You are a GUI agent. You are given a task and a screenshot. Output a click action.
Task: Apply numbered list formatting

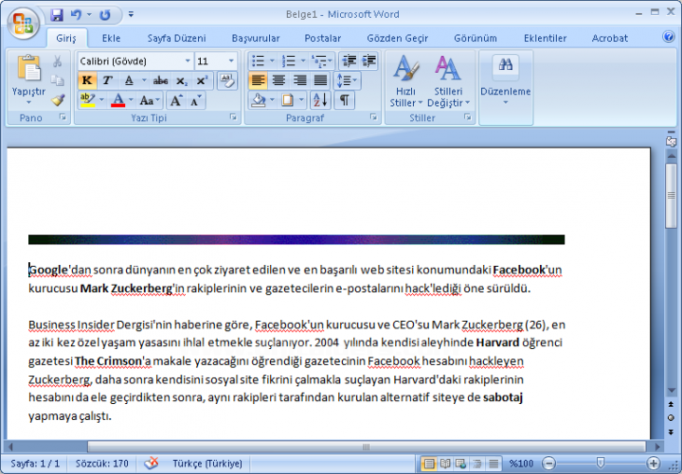click(x=289, y=61)
